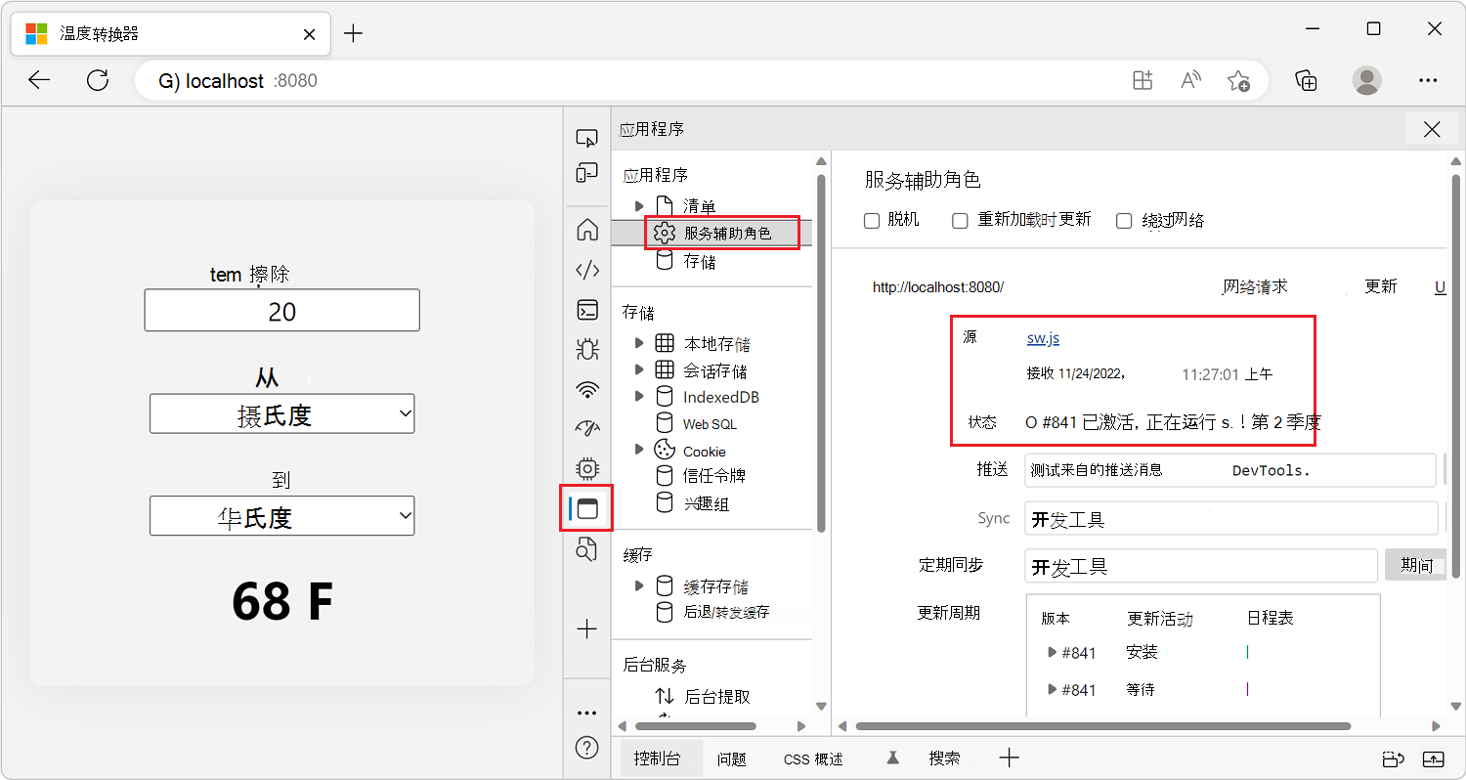Select the Application tool icon
Image resolution: width=1466 pixels, height=780 pixels.
586,508
